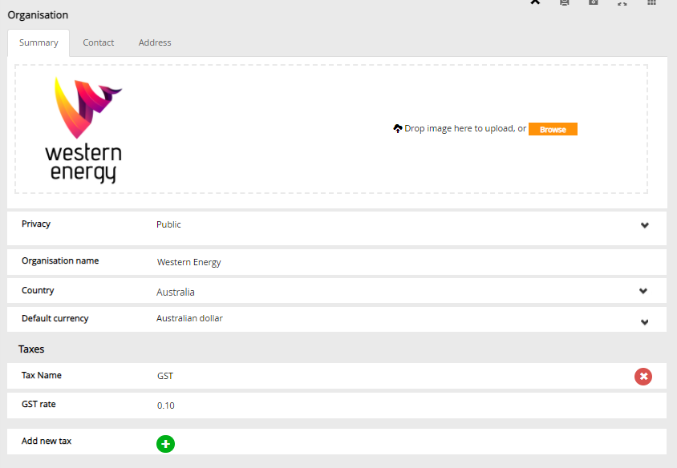Remove the GST tax with red X
The image size is (677, 468).
pyautogui.click(x=643, y=377)
